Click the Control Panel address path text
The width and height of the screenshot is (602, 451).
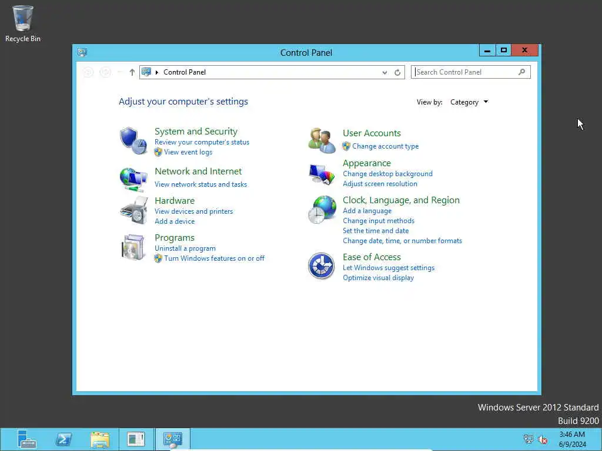coord(184,72)
